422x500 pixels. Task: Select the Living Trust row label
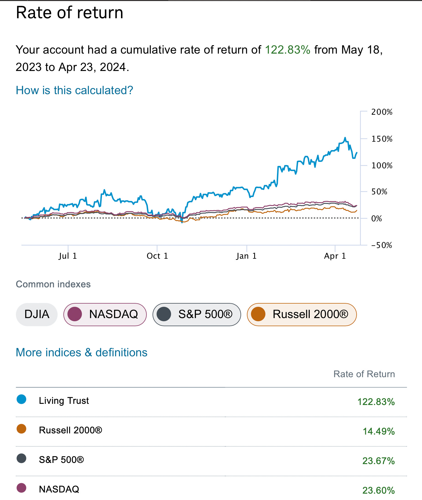click(64, 401)
